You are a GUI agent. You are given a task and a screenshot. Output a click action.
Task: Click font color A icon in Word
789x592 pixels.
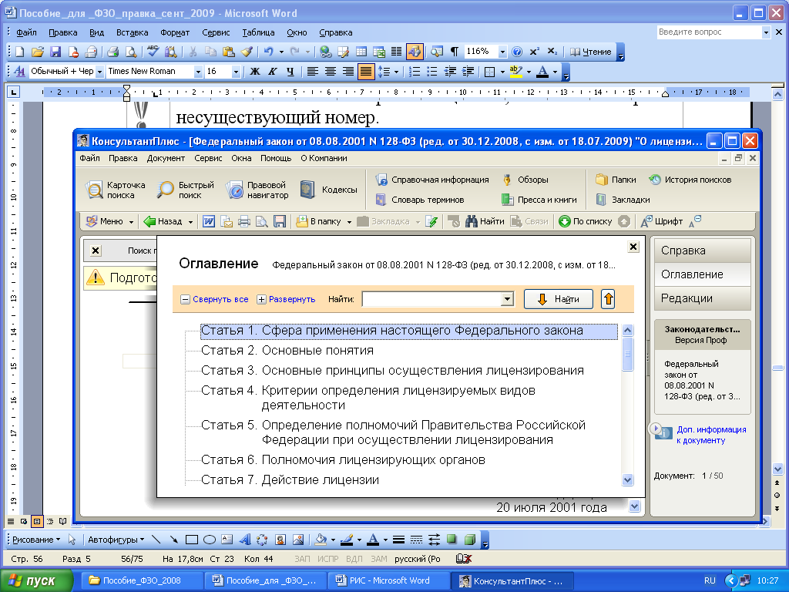(542, 72)
